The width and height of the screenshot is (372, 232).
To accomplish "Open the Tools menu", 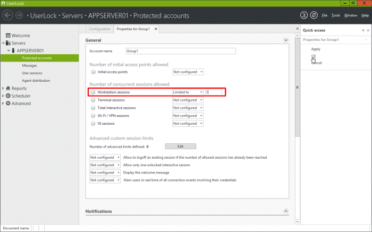I will click(x=336, y=15).
